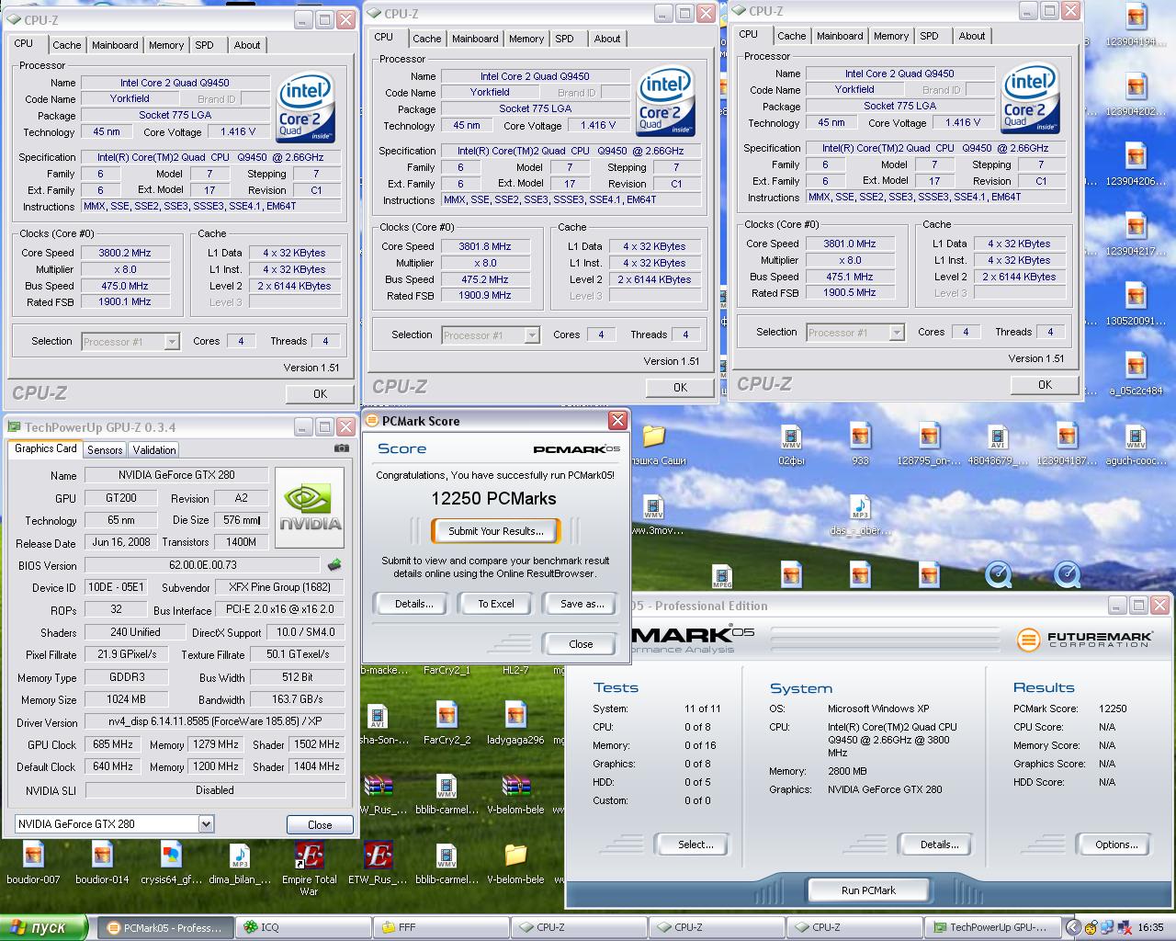
Task: Click the BIOS Version field in GPU-Z
Action: click(204, 565)
